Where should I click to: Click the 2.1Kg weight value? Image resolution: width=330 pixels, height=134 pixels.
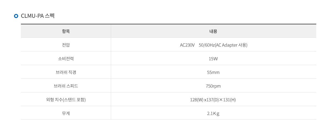pos(213,113)
